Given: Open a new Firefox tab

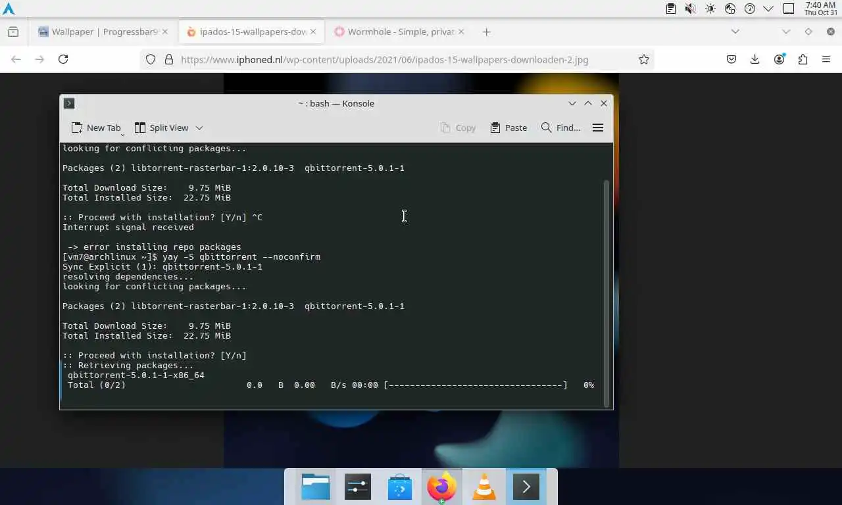Looking at the screenshot, I should [486, 32].
